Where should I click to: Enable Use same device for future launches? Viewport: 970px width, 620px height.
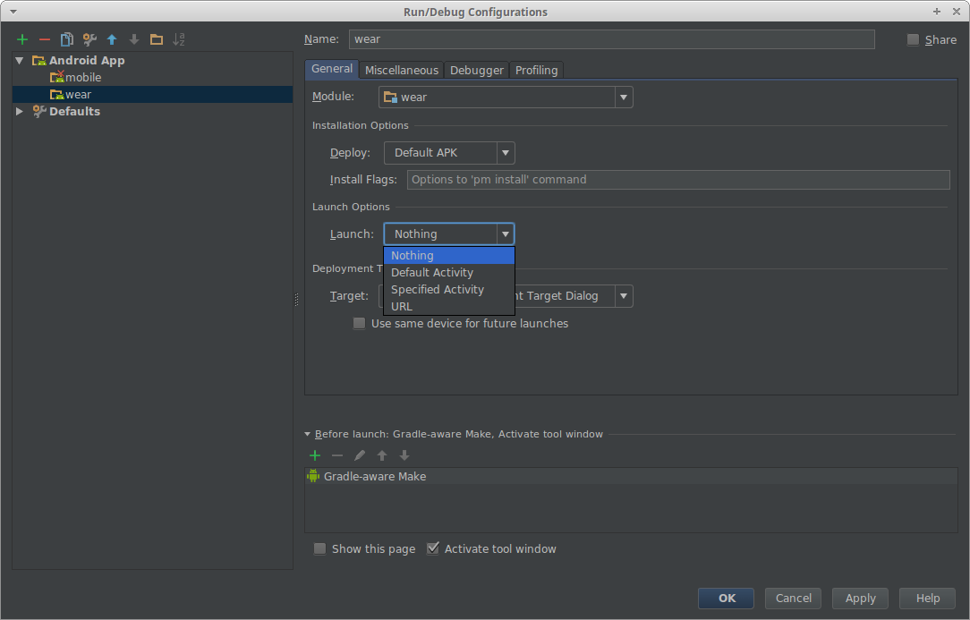tap(359, 324)
